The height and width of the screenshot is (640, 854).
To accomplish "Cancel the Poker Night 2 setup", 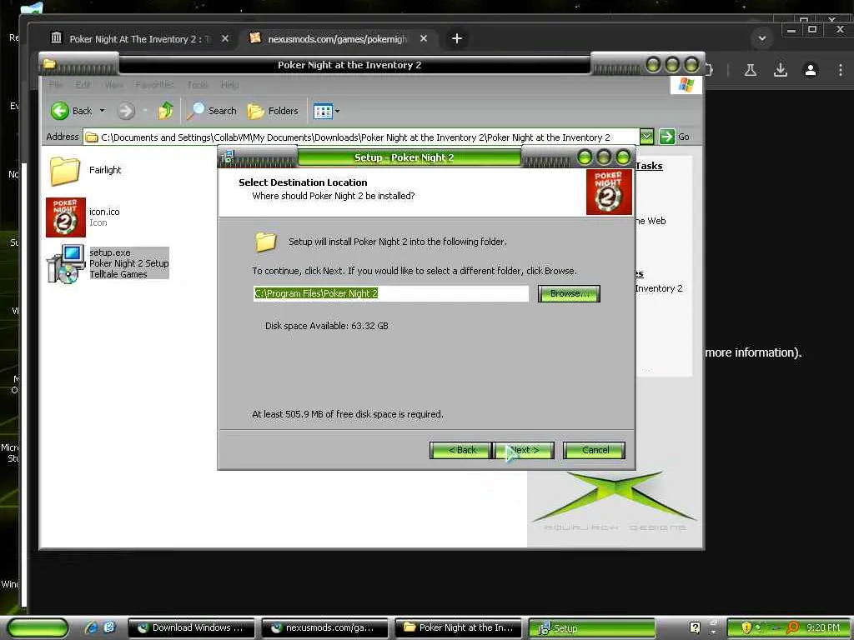I will [x=594, y=450].
